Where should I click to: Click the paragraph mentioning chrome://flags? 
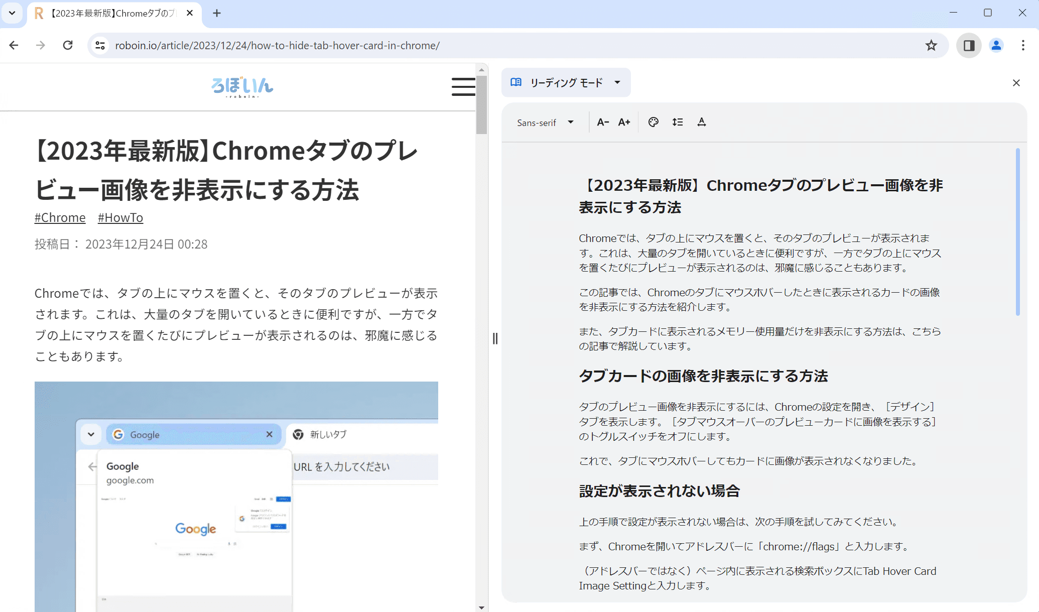(x=745, y=546)
